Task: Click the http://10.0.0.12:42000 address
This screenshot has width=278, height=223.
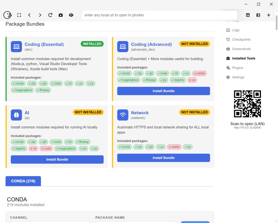Action: click(x=247, y=127)
